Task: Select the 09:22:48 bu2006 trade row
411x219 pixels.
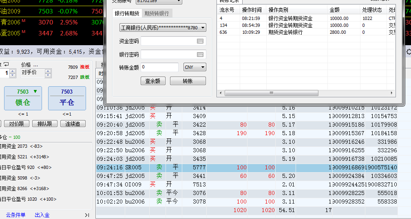Action: coord(247,142)
